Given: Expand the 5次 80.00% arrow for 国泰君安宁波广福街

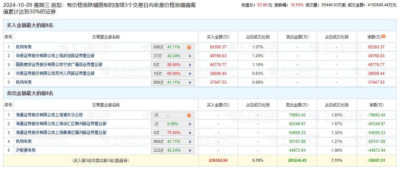Looking at the screenshot, I should point(190,65).
